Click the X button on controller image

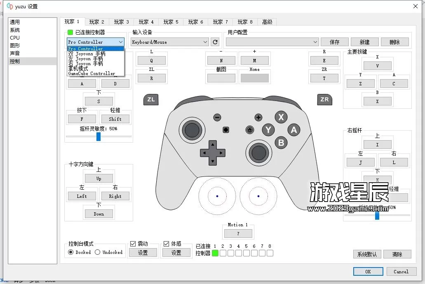click(x=281, y=117)
